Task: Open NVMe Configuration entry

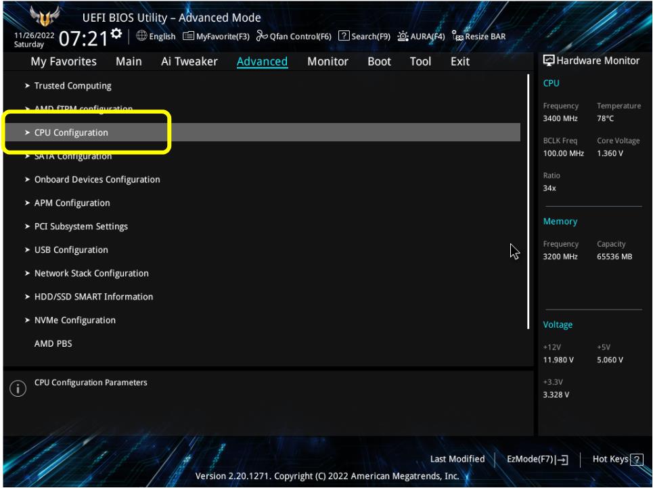Action: click(75, 320)
